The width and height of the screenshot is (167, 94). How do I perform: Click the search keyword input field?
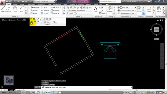[110, 2]
